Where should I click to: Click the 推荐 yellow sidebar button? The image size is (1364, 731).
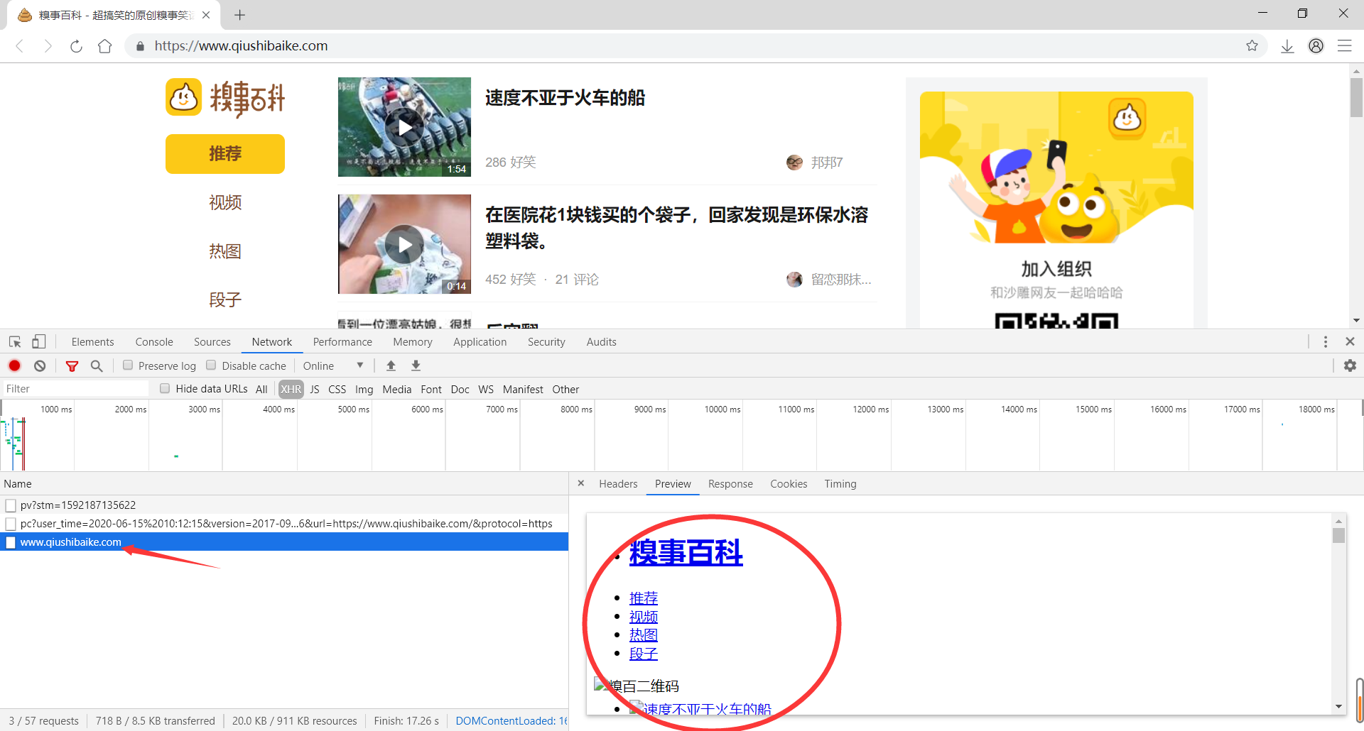click(225, 154)
